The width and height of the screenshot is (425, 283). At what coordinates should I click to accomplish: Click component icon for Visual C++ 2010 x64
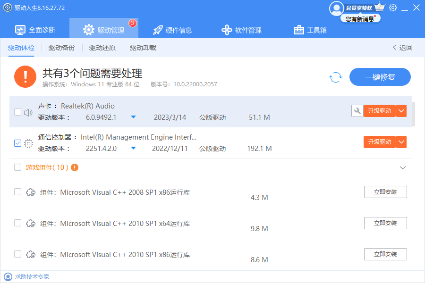[31, 224]
